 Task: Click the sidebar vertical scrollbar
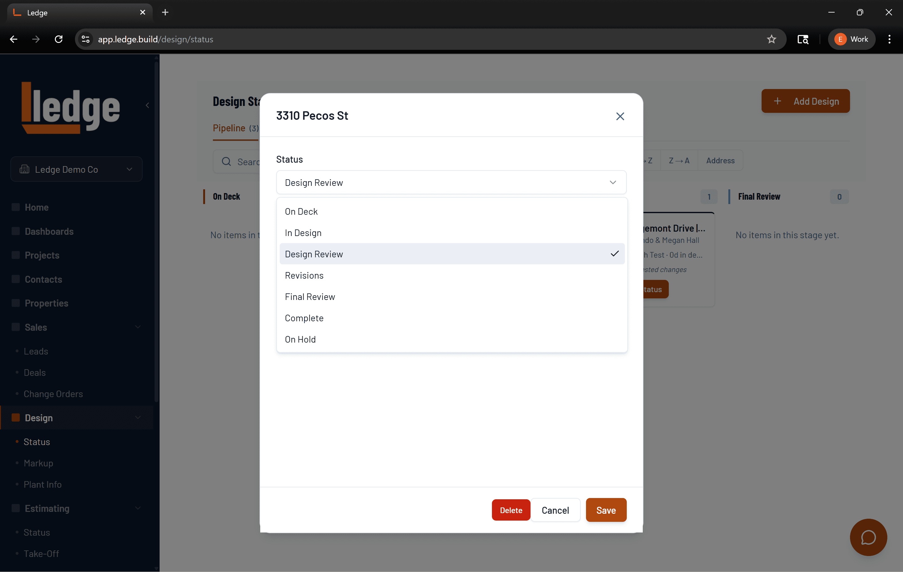(x=156, y=232)
